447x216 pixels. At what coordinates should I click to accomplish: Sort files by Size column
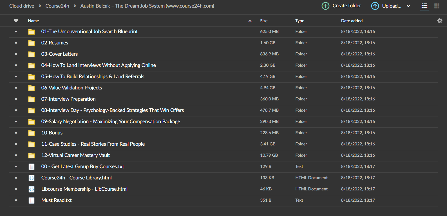point(264,21)
